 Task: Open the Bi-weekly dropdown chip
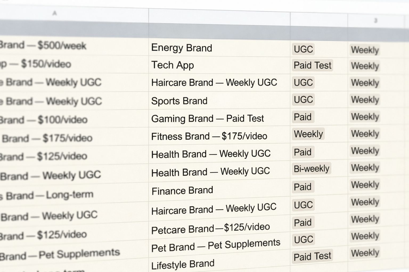tap(312, 169)
